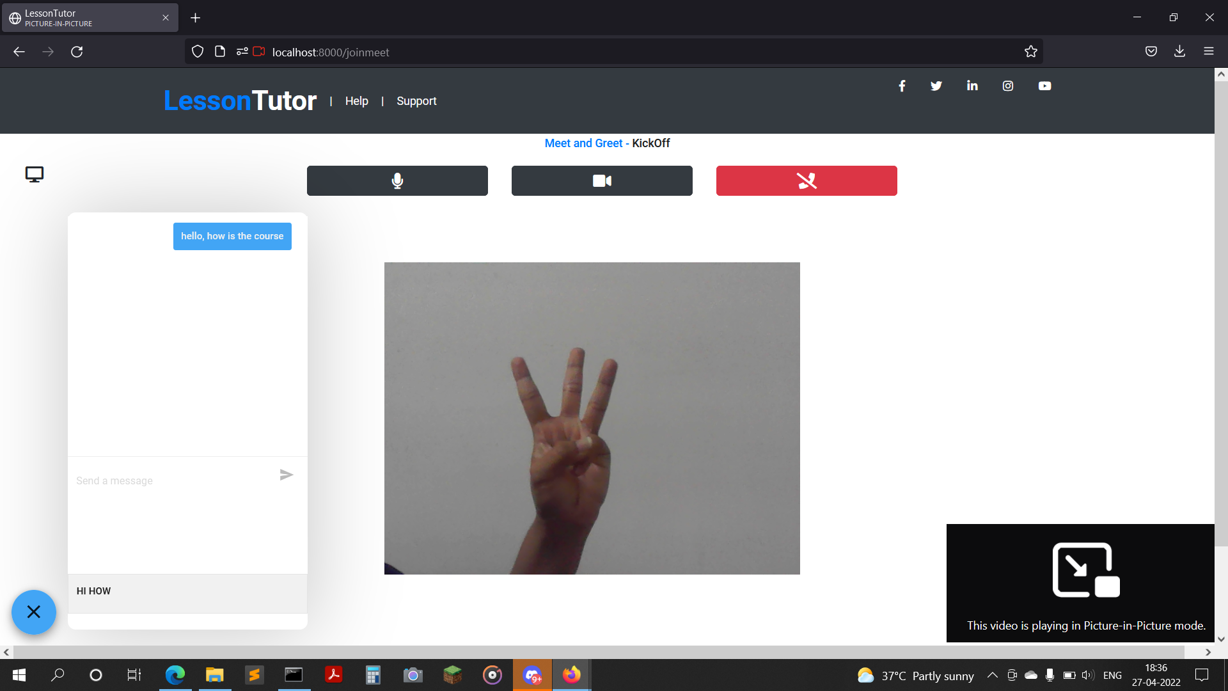Image resolution: width=1228 pixels, height=691 pixels.
Task: Bookmark this page with star icon
Action: tap(1030, 52)
